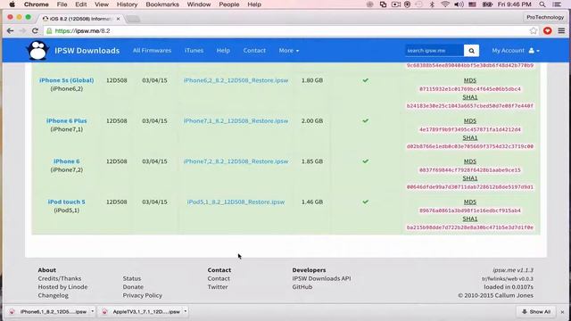This screenshot has height=321, width=571.
Task: Open Spotlight search in menu bar
Action: (542, 4)
